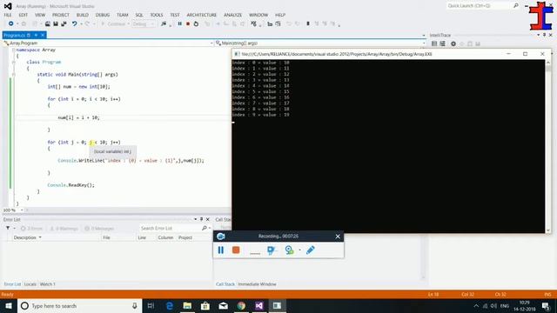Collapse the Main method code block
557x313 pixels.
(x=14, y=75)
